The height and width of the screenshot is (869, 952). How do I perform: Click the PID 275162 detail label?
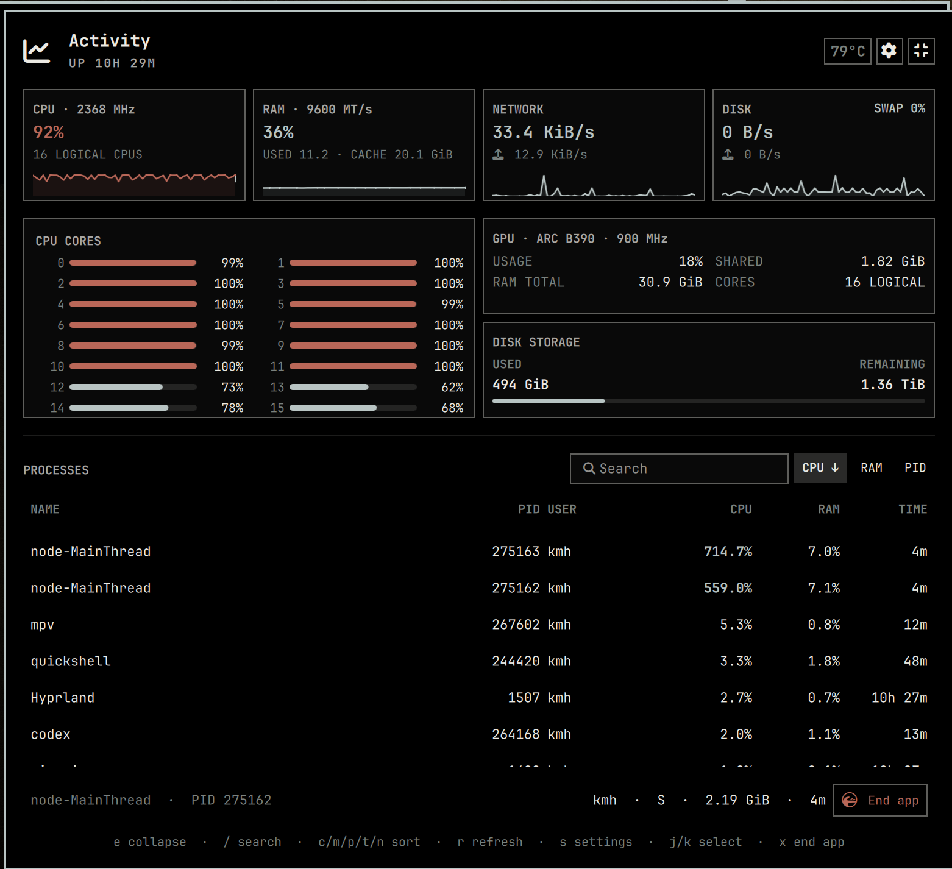pos(232,800)
